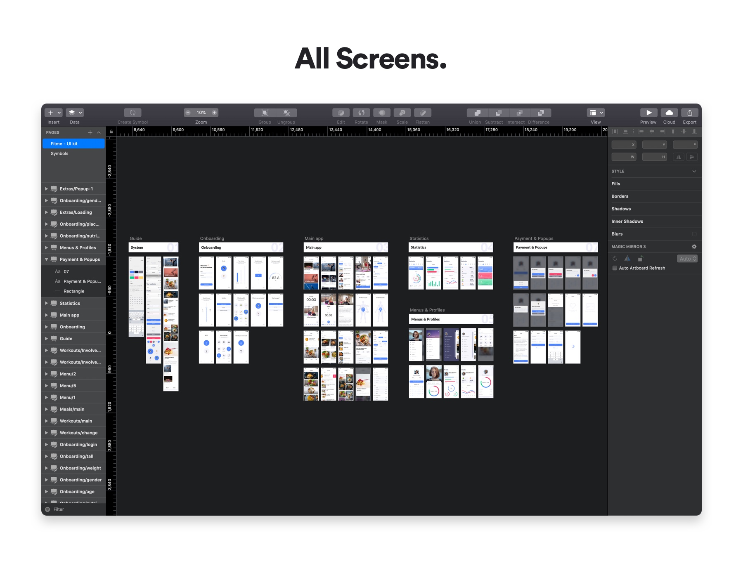Click the Preview play button
This screenshot has width=743, height=561.
(648, 112)
